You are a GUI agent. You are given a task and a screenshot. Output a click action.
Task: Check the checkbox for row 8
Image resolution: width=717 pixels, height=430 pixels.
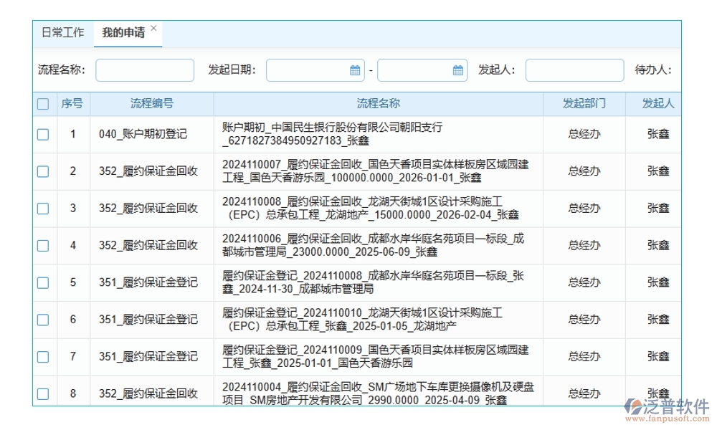[x=43, y=393]
